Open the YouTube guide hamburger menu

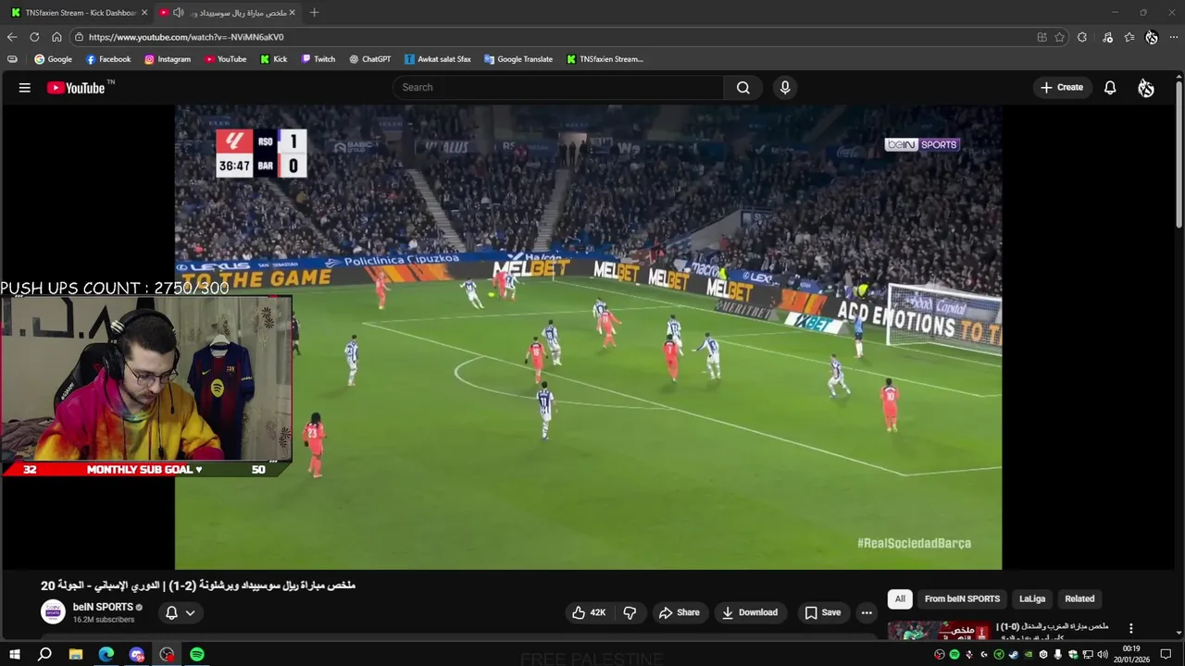(25, 88)
